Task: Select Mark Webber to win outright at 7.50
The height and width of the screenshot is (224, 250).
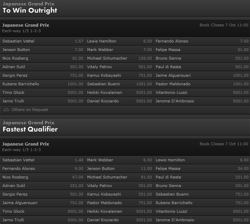Action: [119, 50]
